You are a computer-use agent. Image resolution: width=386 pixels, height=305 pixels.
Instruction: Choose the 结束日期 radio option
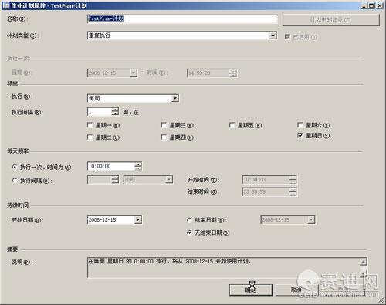189,220
